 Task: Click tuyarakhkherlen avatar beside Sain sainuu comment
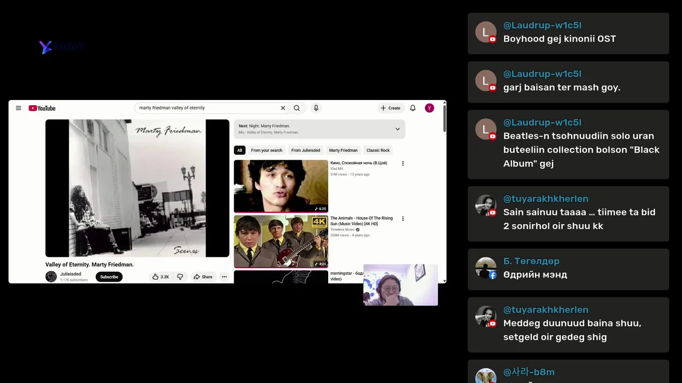[x=486, y=205]
